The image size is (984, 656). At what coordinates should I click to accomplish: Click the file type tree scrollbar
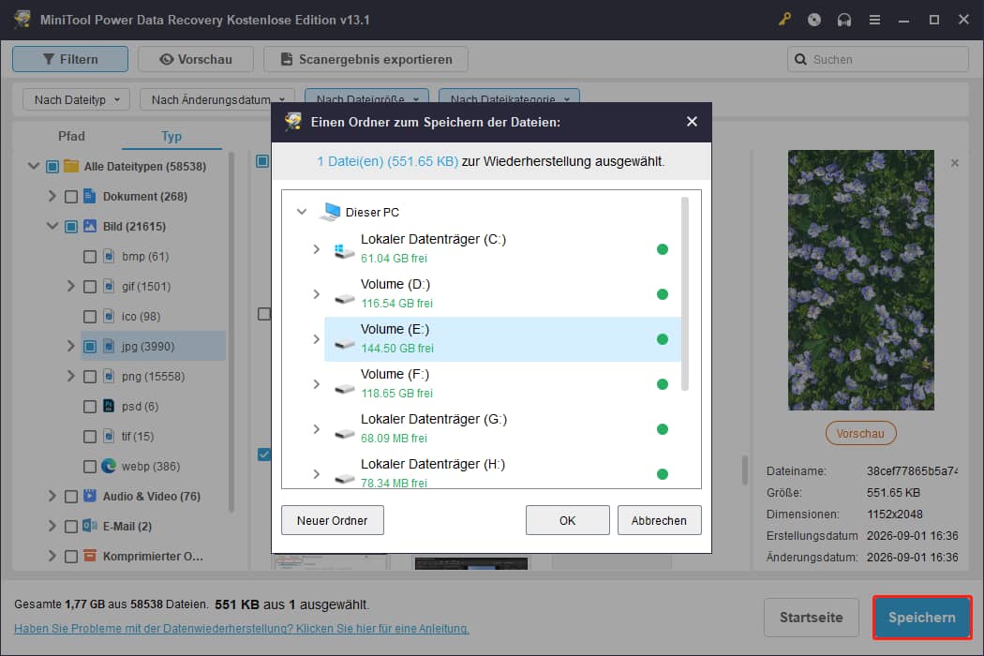(231, 333)
